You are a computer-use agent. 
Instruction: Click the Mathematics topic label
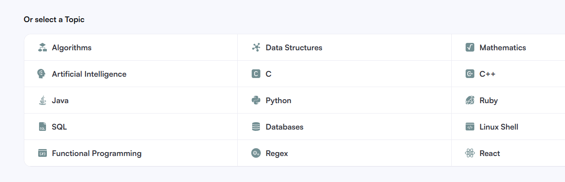(x=503, y=48)
